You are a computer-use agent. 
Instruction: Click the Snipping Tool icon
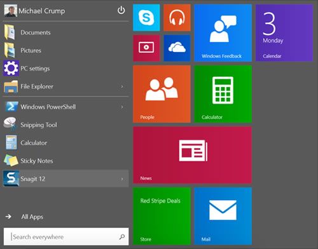coord(10,124)
